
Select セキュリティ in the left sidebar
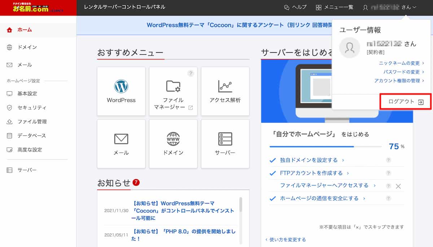point(32,108)
